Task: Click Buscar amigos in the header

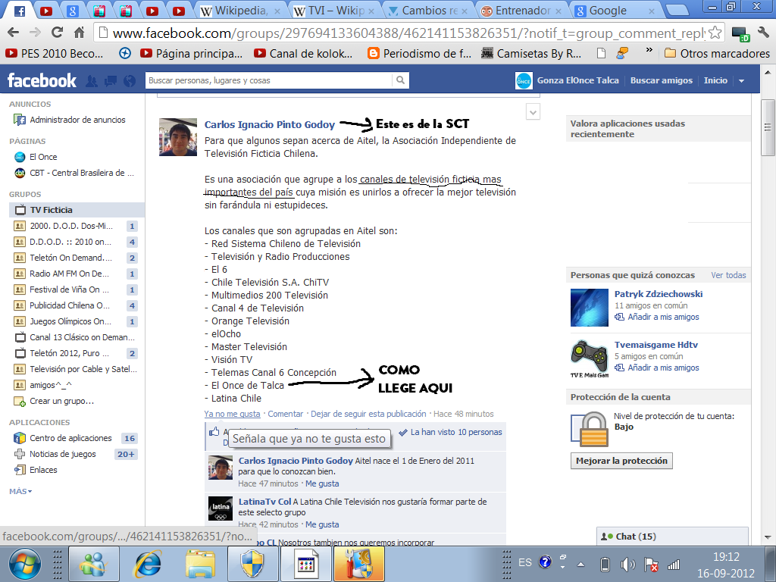Action: 661,80
